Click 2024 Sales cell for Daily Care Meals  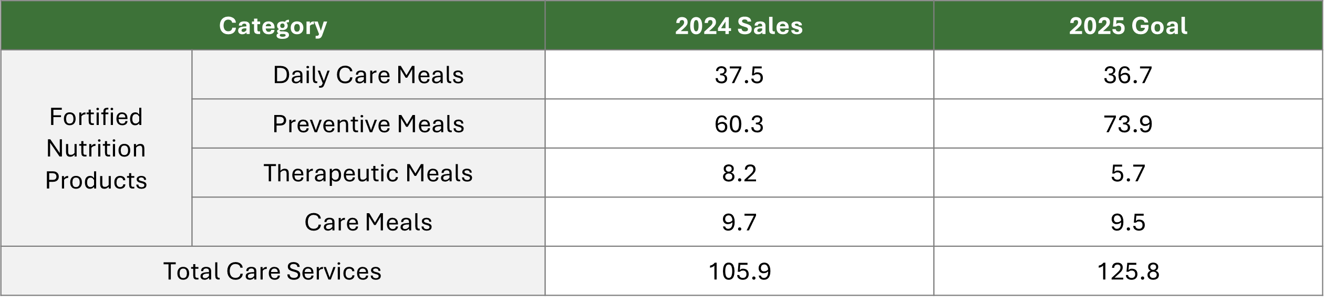click(x=739, y=75)
